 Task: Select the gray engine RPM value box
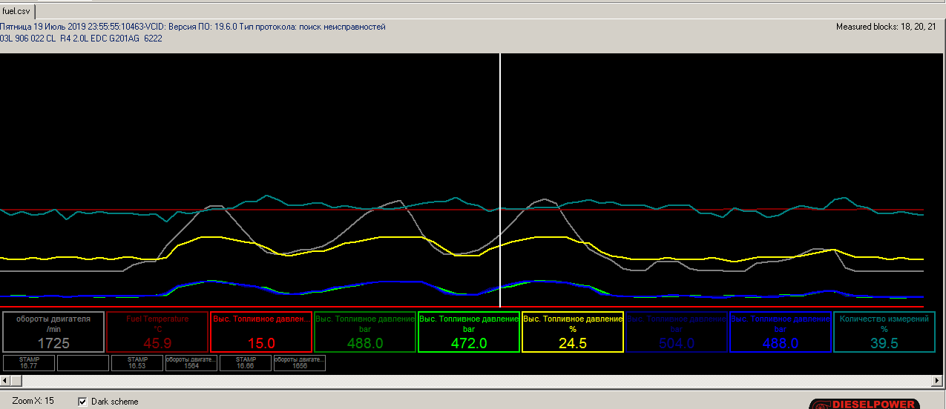click(x=53, y=331)
